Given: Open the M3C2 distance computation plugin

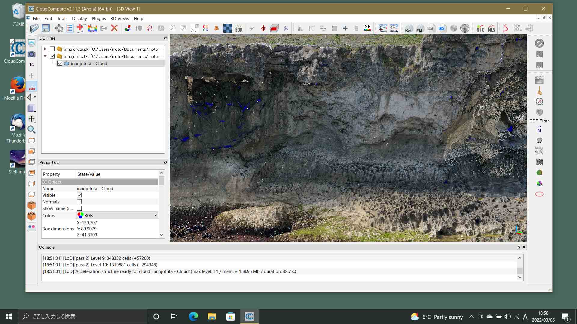Looking at the screenshot, I should point(539,151).
